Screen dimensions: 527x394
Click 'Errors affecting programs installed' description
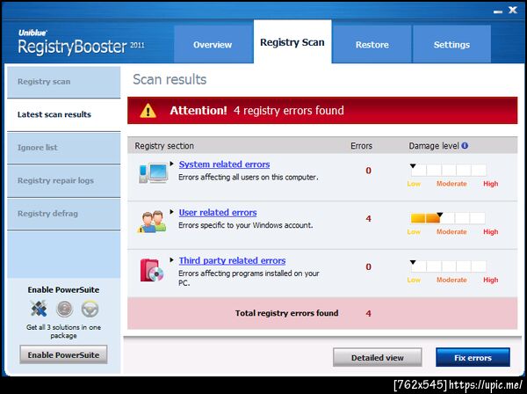point(249,278)
